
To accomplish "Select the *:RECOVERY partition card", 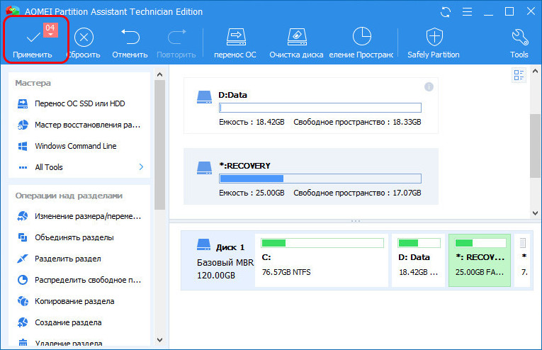I will click(x=311, y=176).
